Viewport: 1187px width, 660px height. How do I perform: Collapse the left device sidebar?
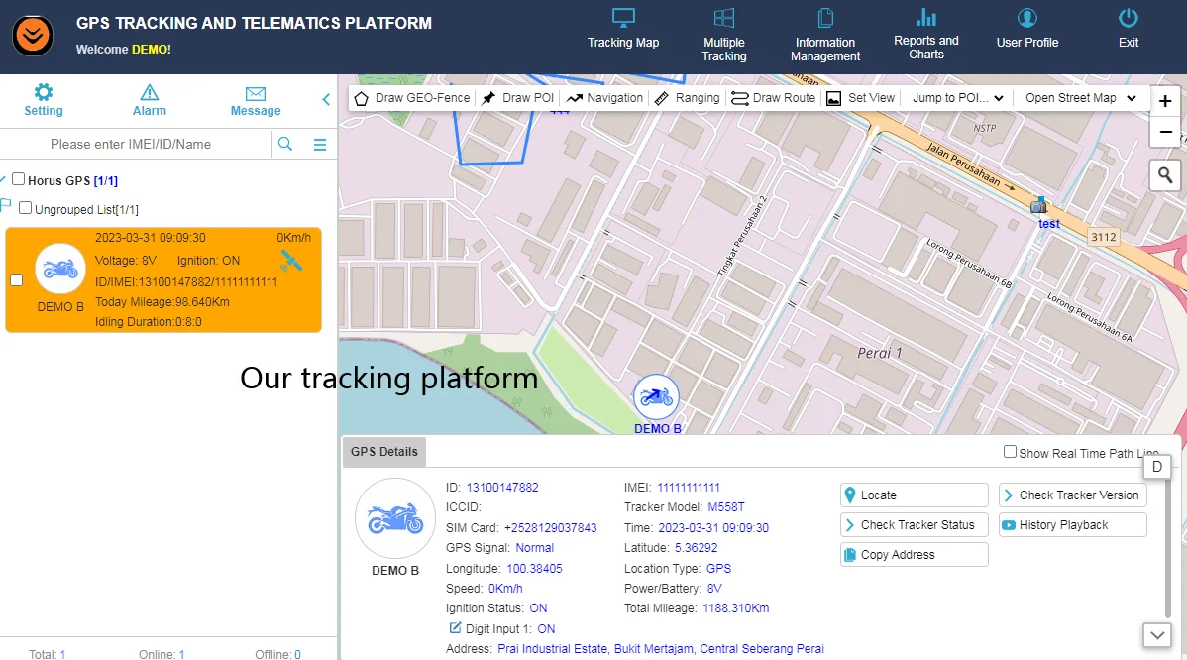[325, 99]
